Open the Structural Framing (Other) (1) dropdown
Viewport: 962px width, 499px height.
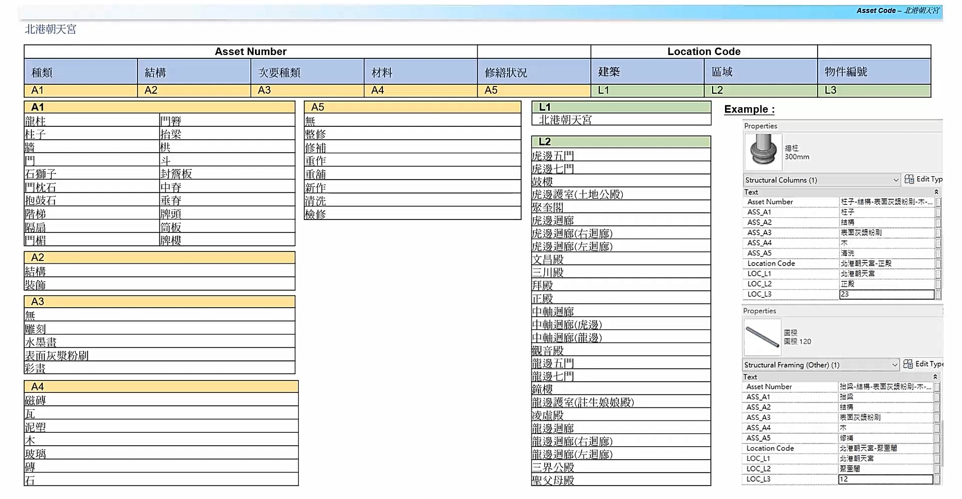point(895,365)
